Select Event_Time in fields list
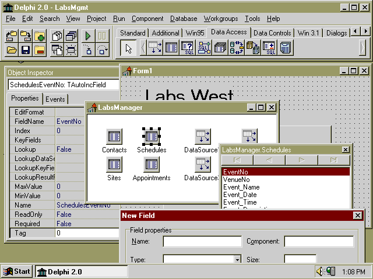 click(286, 202)
